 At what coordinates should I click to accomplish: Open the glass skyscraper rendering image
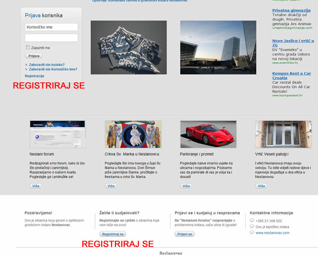point(218,47)
